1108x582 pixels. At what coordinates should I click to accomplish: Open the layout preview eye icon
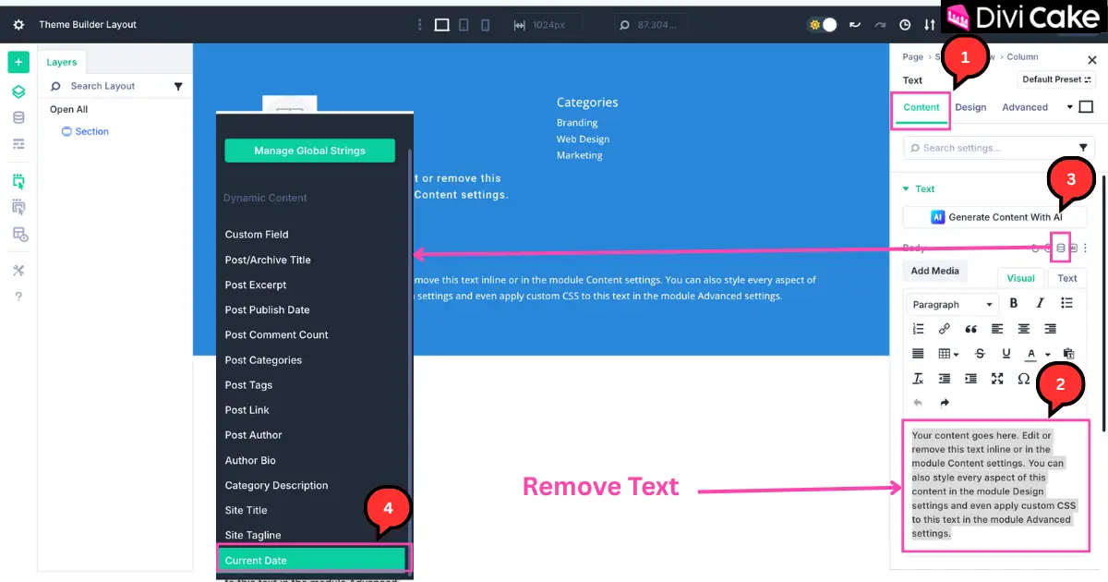[x=18, y=234]
